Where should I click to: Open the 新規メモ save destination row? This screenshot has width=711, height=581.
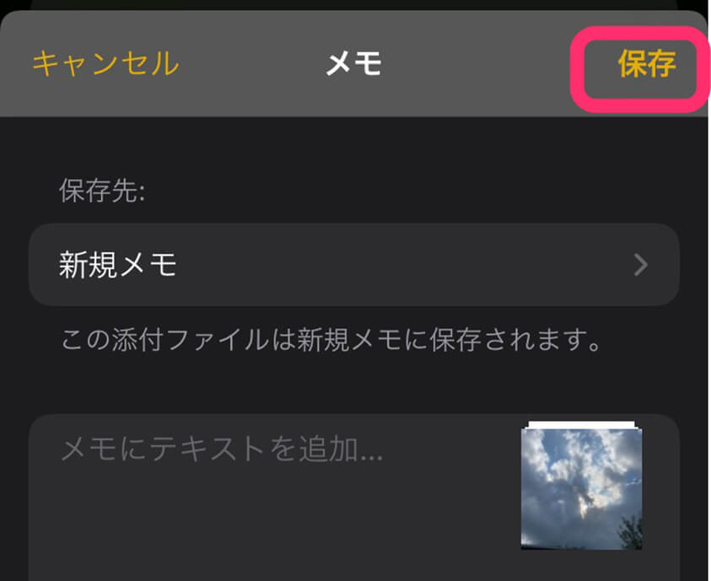354,265
